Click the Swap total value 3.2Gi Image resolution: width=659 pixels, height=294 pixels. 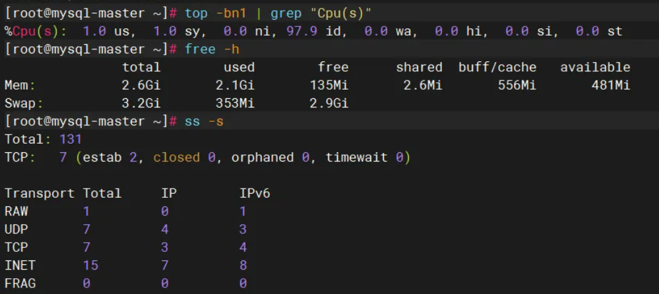(x=141, y=103)
